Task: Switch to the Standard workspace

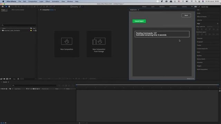Action: click(162, 7)
